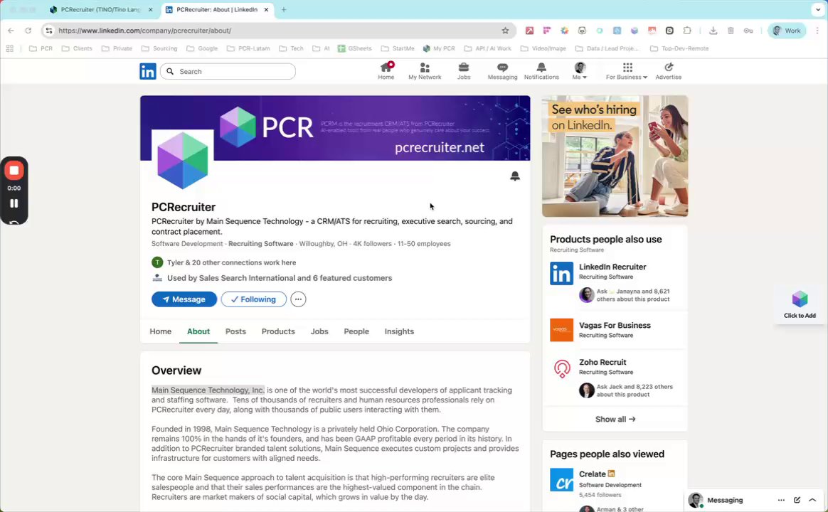828x512 pixels.
Task: Click Show all products link
Action: tap(615, 419)
